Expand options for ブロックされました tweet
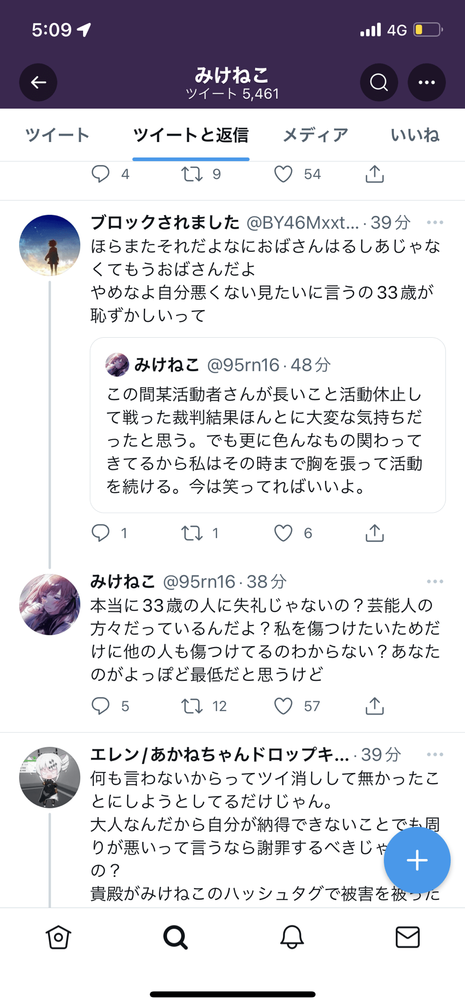Screen dimensions: 465x1007 coord(435,223)
